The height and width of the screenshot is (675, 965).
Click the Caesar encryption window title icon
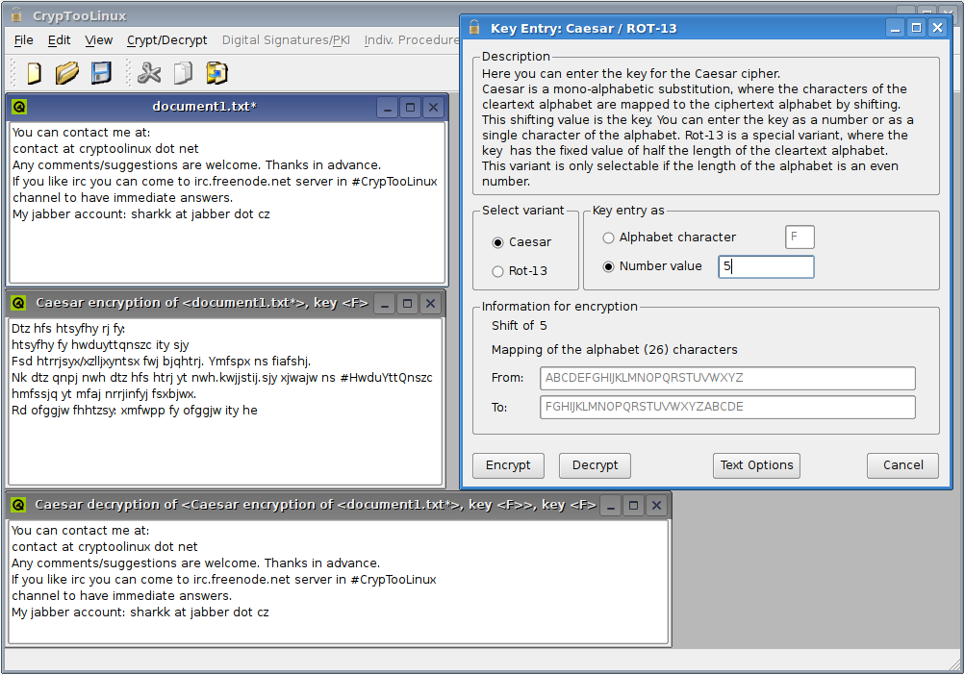point(18,303)
